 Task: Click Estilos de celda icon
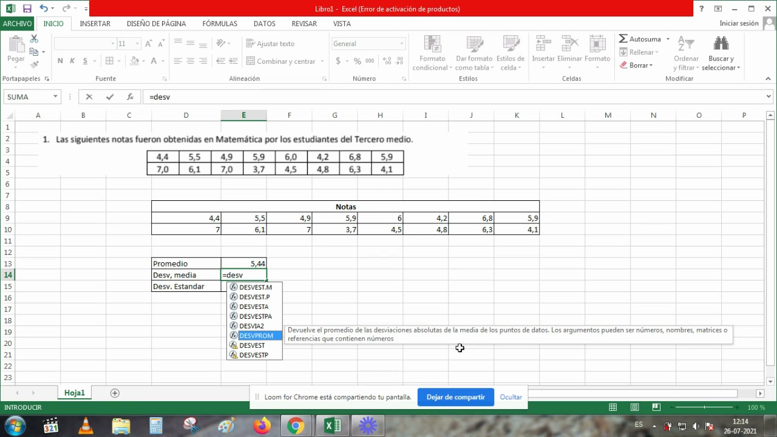[x=511, y=44]
